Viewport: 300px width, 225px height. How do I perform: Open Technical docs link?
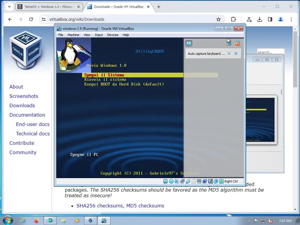point(33,134)
